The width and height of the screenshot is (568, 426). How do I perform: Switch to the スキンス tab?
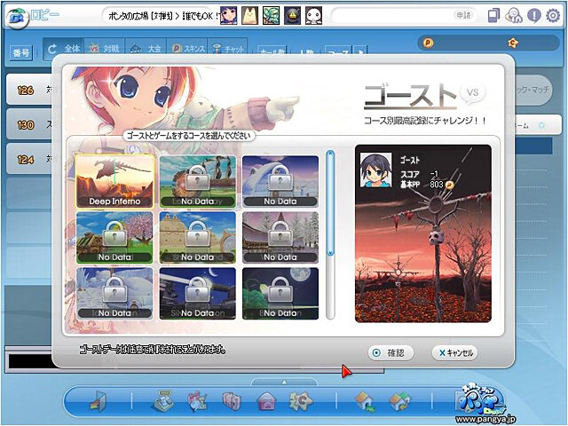187,48
